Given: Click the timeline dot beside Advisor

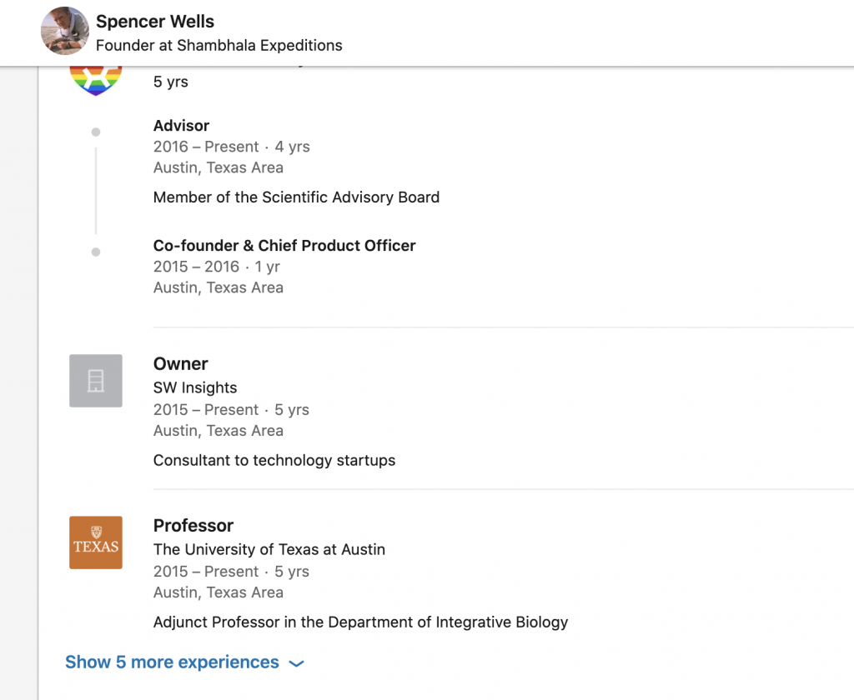Looking at the screenshot, I should pos(96,132).
